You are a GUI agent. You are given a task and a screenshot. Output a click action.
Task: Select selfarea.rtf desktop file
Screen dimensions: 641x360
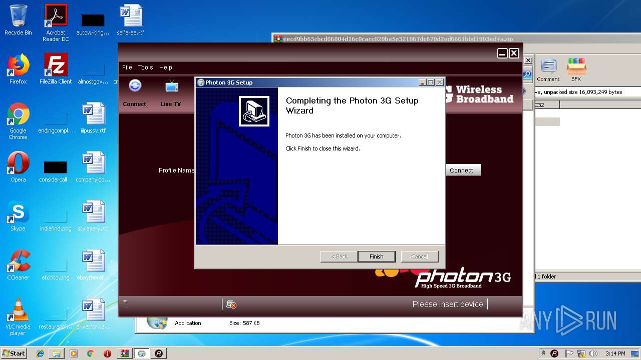point(131,20)
